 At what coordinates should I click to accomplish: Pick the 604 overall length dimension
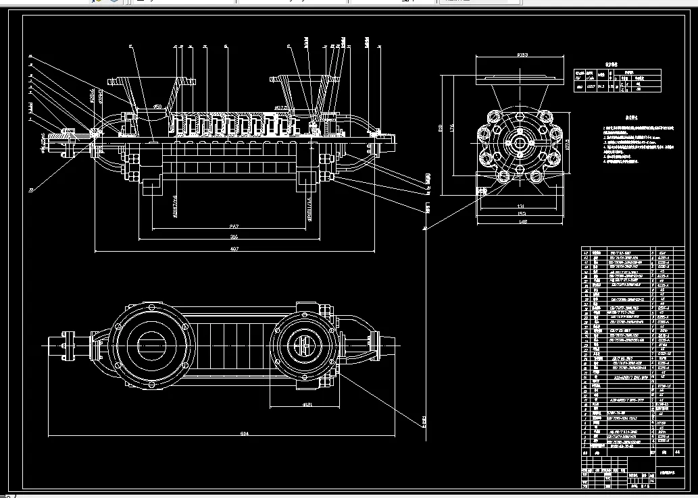pyautogui.click(x=245, y=433)
